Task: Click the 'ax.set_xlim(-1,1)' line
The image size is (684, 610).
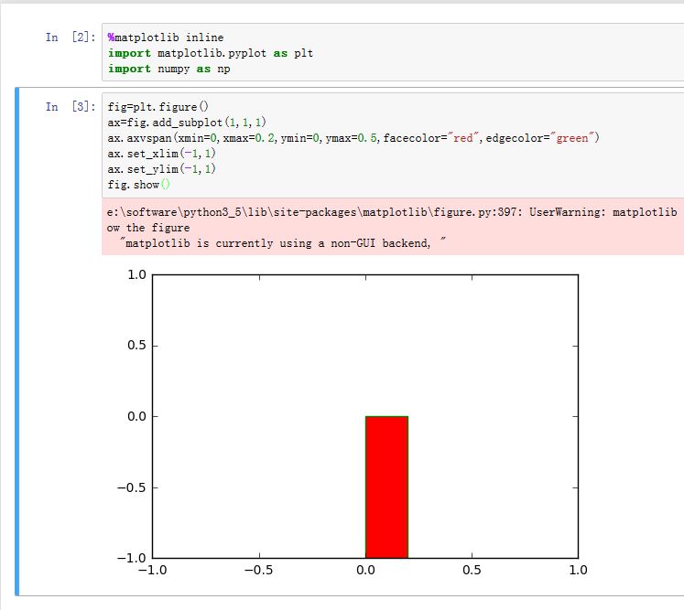Action: click(x=161, y=154)
